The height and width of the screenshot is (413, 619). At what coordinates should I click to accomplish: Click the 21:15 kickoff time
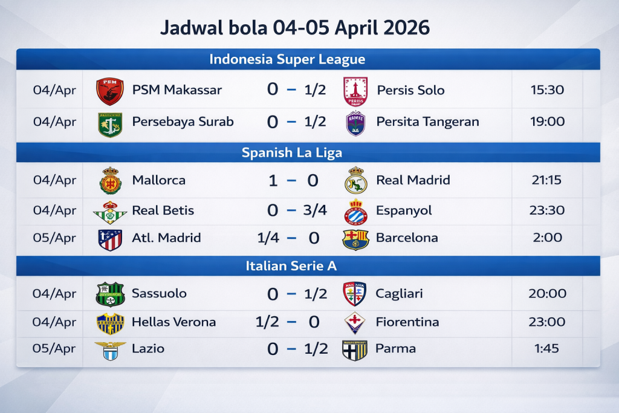pyautogui.click(x=548, y=180)
